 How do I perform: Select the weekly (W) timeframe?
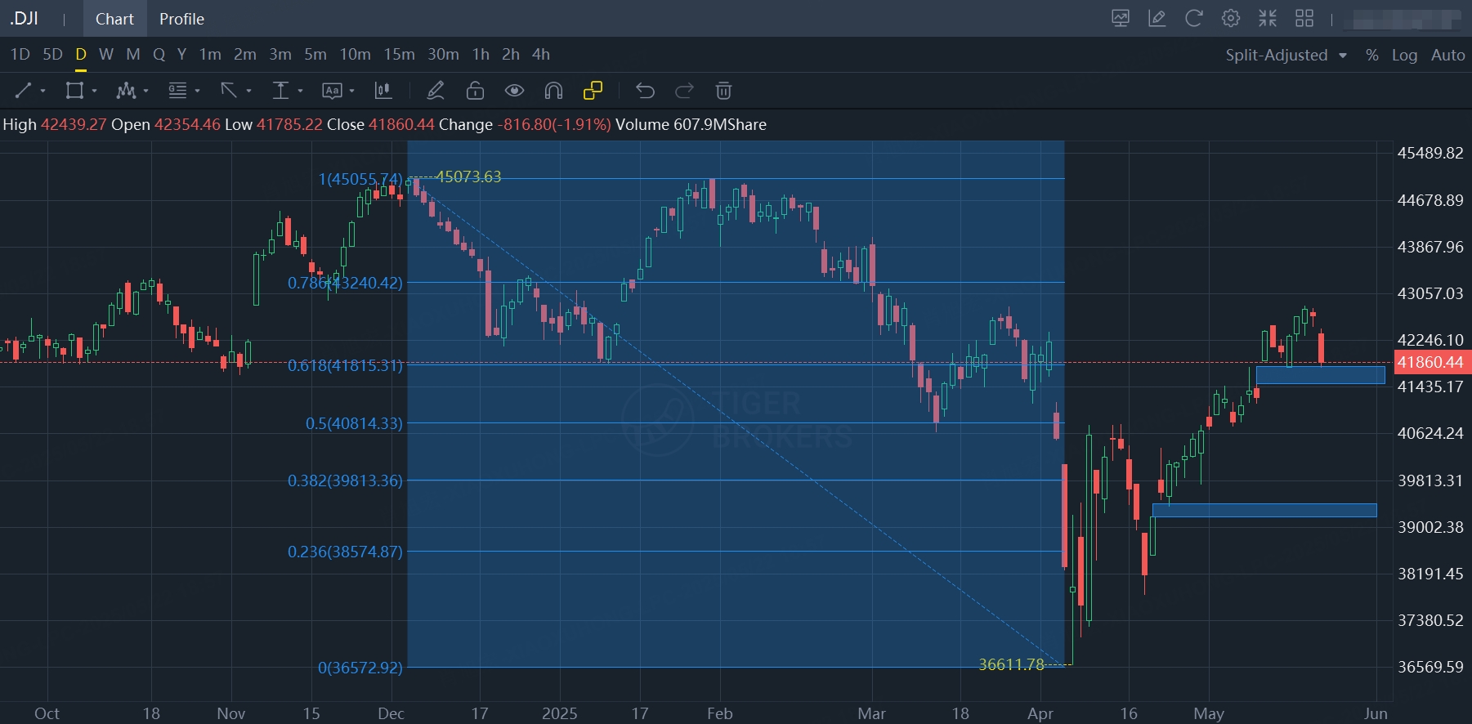pyautogui.click(x=106, y=55)
